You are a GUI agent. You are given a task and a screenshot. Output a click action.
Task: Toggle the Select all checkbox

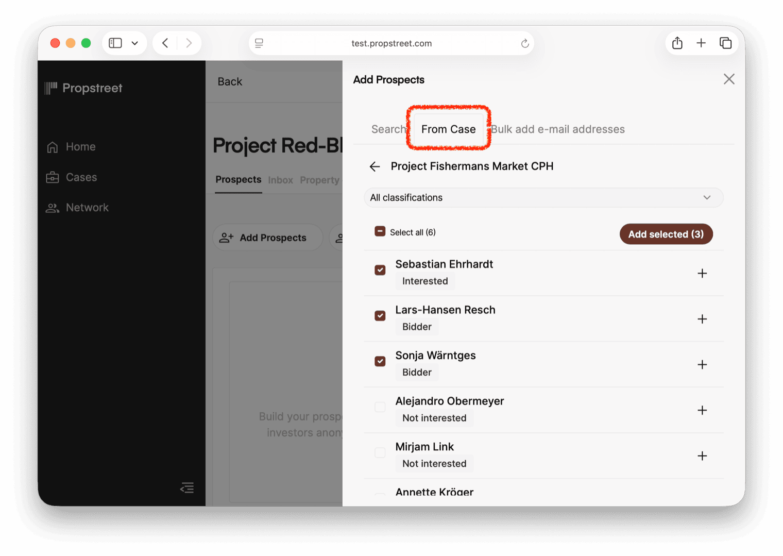click(380, 231)
